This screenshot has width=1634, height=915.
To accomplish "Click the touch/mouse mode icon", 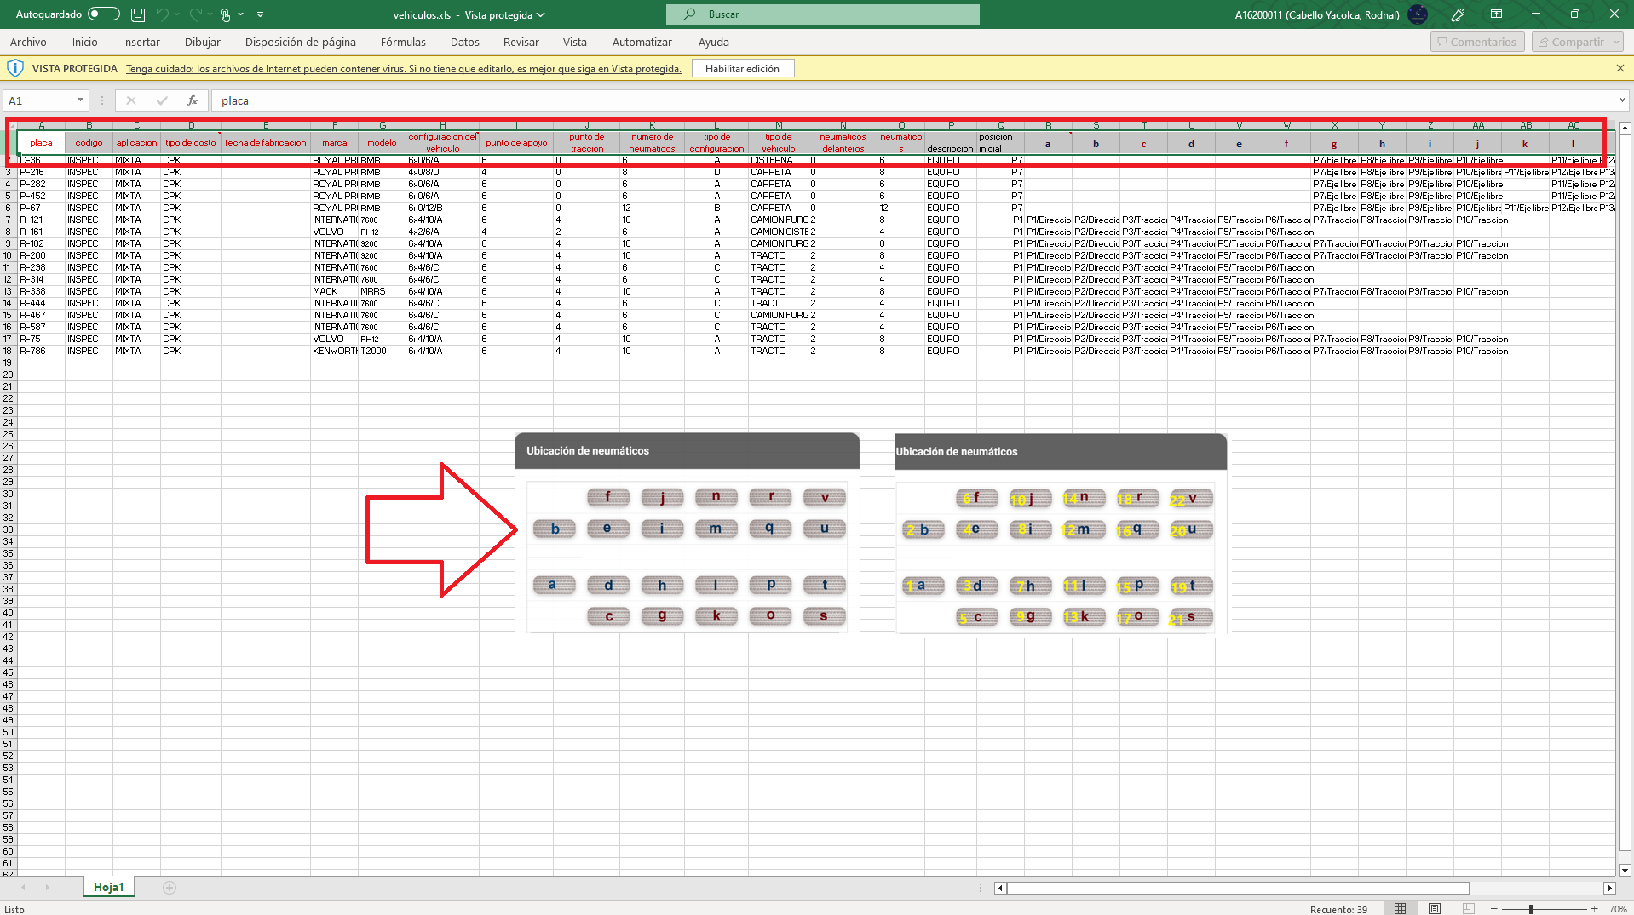I will (x=226, y=14).
